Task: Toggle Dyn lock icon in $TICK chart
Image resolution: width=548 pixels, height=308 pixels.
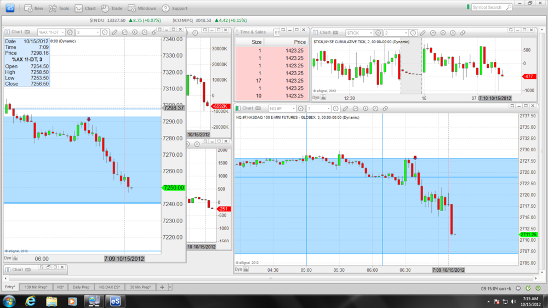Action: (x=323, y=98)
